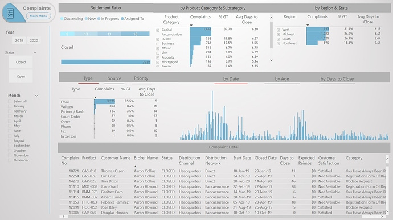Click the Broker Name sort arrow indicator
This screenshot has width=393, height=220.
(x=136, y=167)
